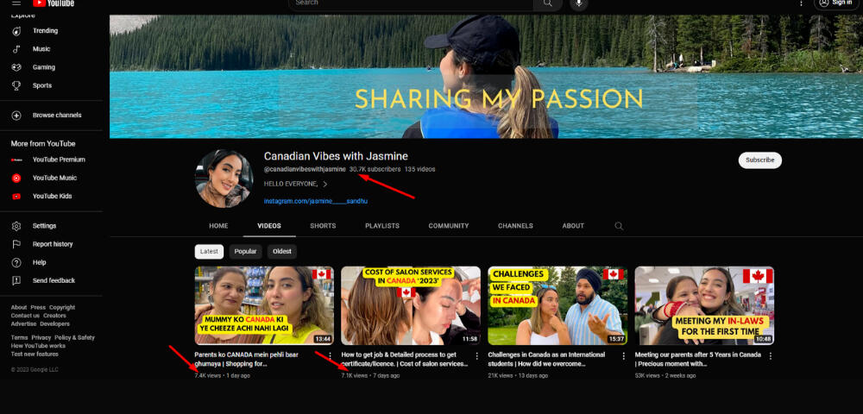Click the Copyright footer link
The height and width of the screenshot is (414, 863).
(62, 307)
